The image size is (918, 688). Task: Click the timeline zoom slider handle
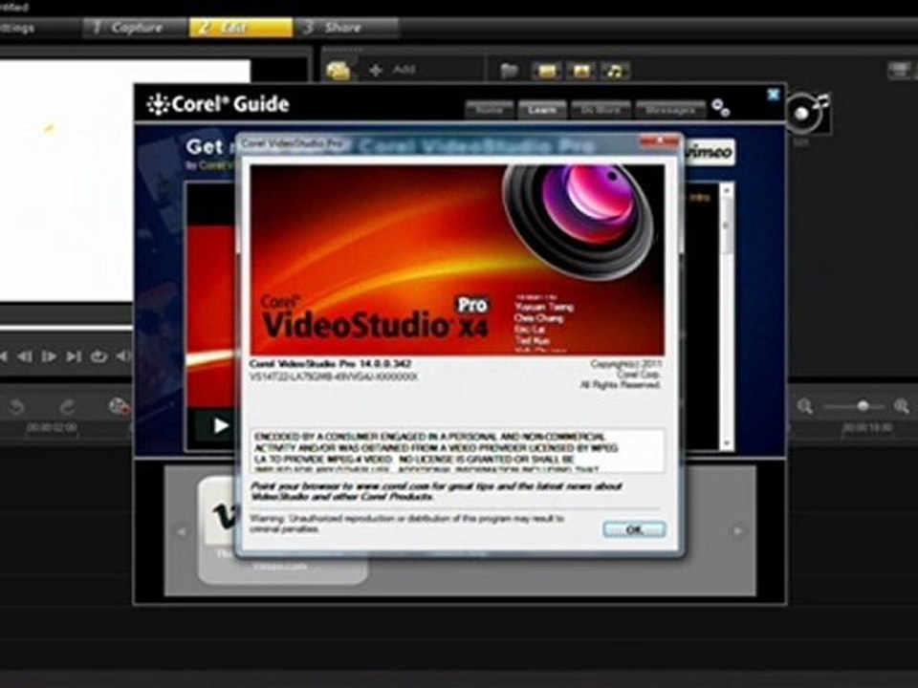click(863, 405)
